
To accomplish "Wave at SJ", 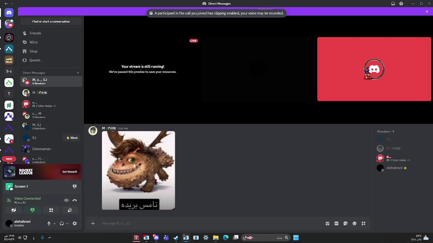I will point(72,138).
